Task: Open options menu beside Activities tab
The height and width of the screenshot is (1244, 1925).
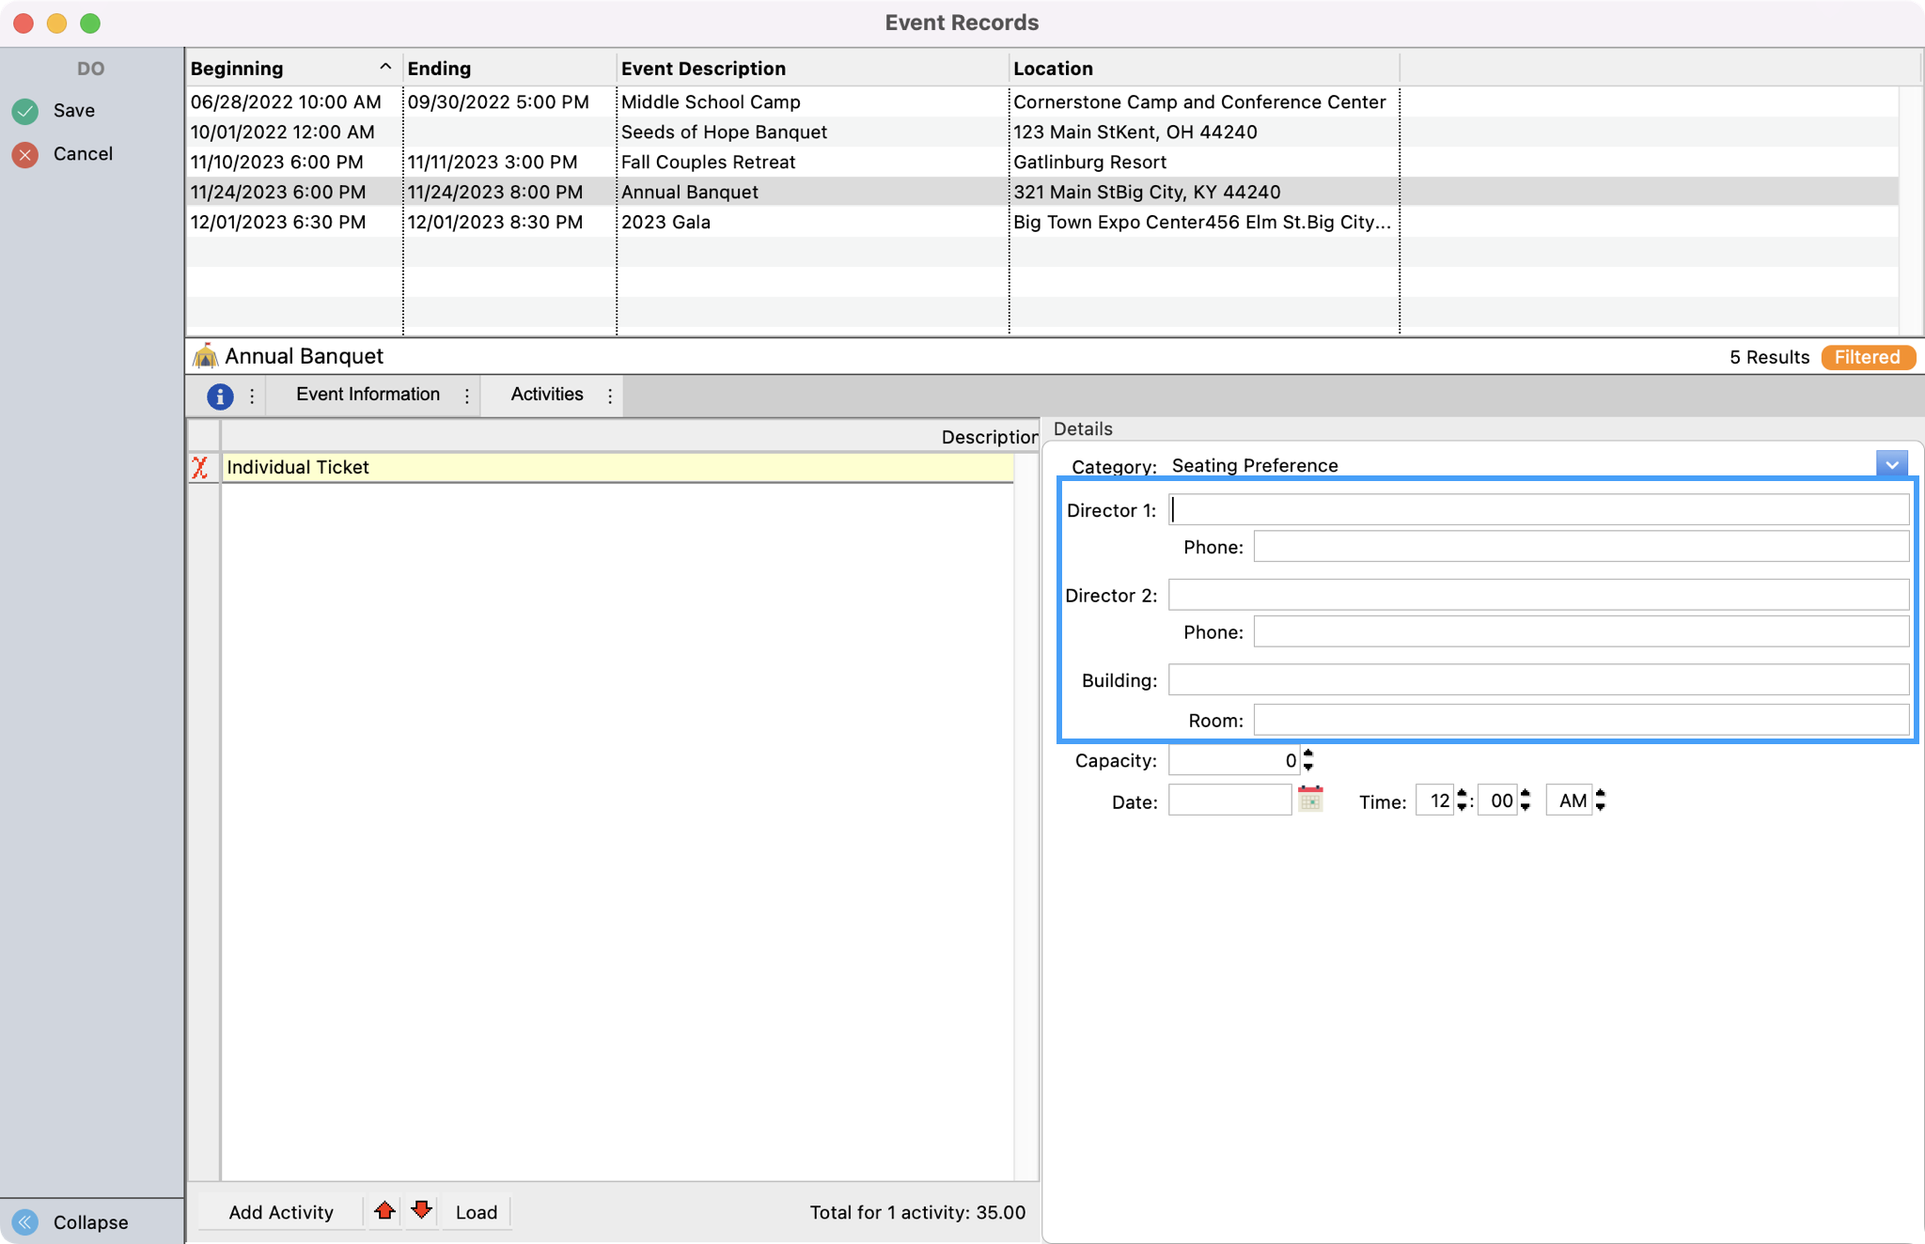Action: coord(610,397)
